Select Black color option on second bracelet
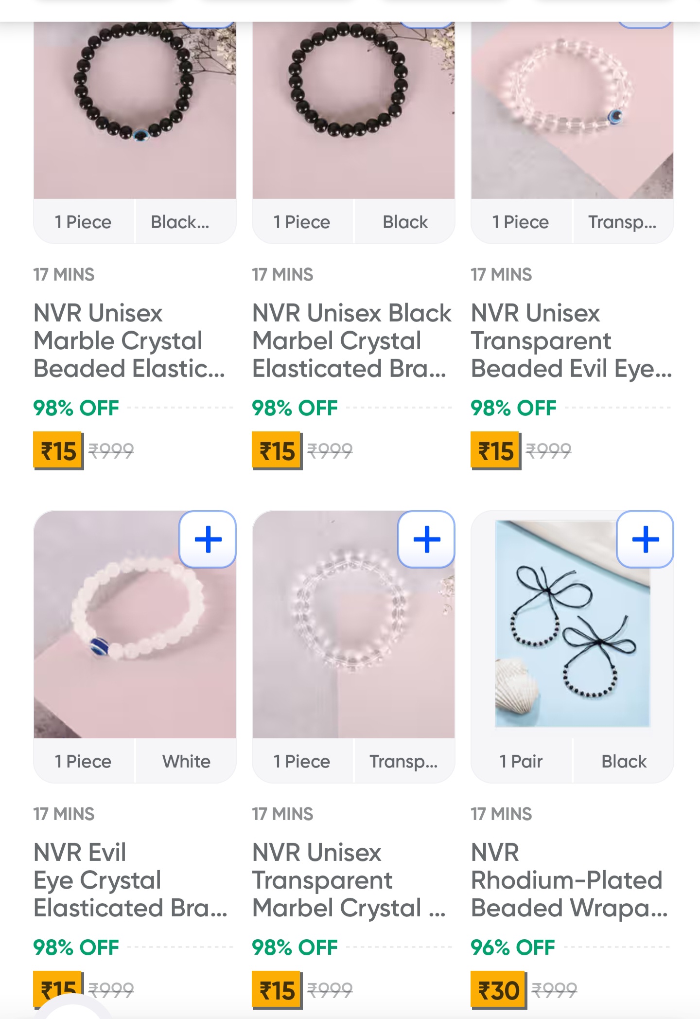The height and width of the screenshot is (1019, 700). [405, 222]
